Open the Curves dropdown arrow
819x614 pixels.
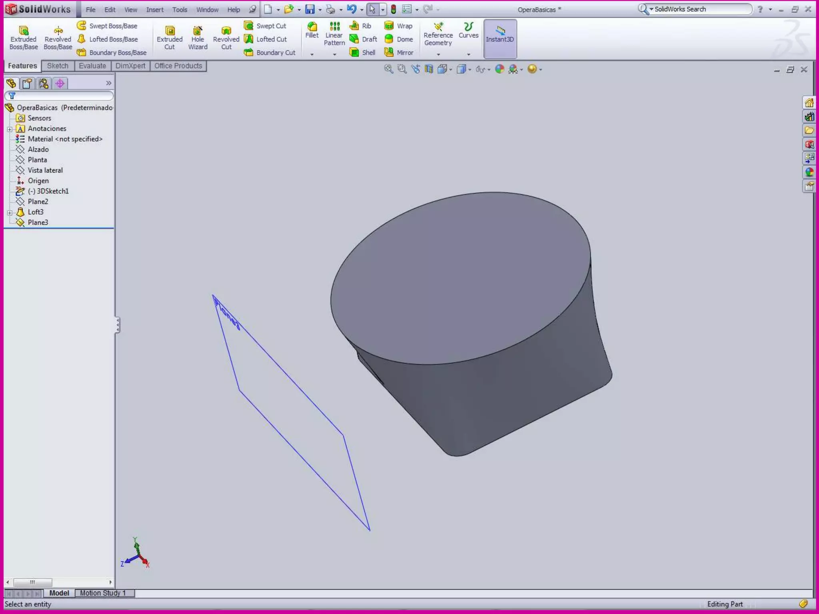(x=468, y=54)
